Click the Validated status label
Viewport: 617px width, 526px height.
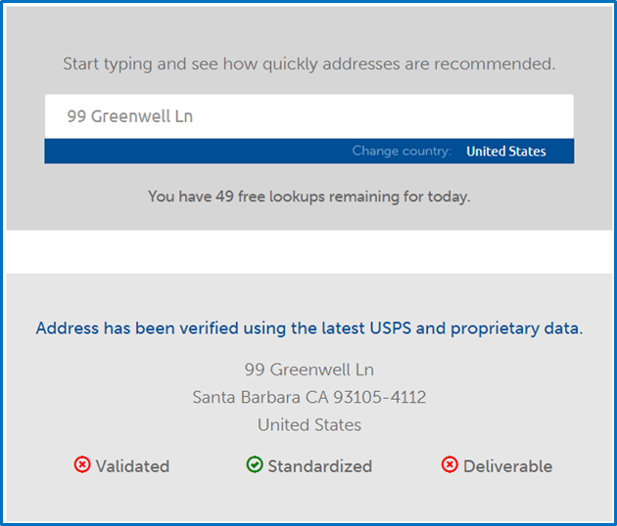point(132,466)
